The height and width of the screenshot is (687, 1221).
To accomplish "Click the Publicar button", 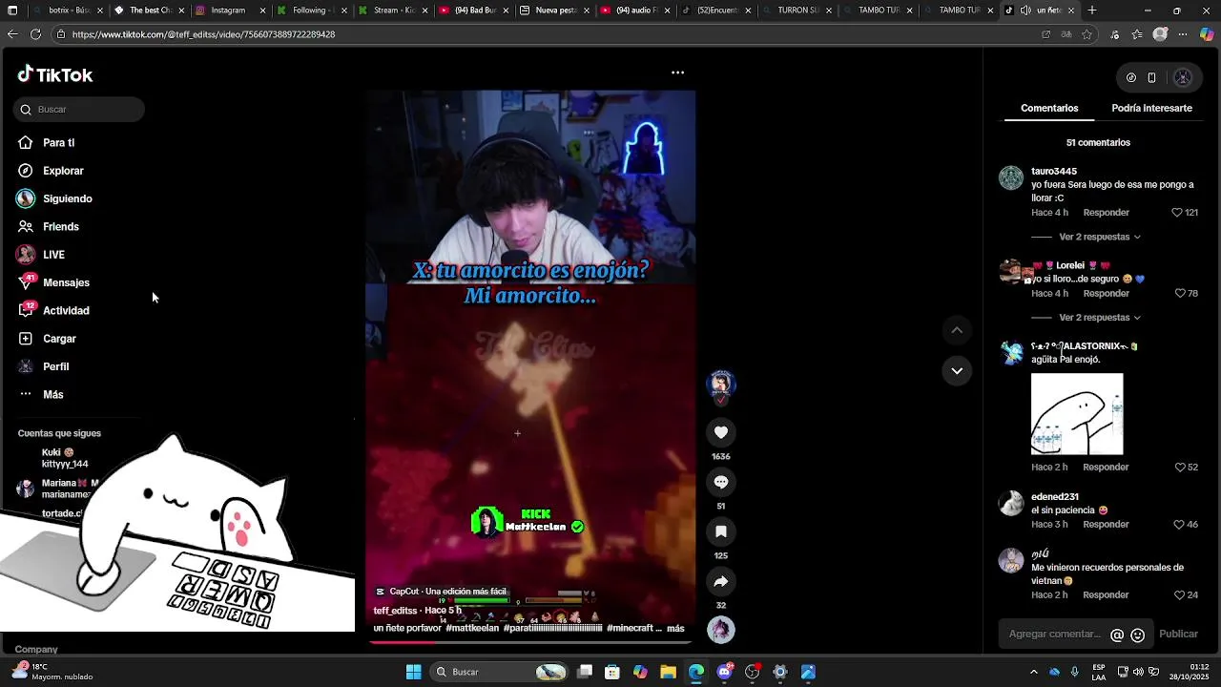I will point(1178,635).
